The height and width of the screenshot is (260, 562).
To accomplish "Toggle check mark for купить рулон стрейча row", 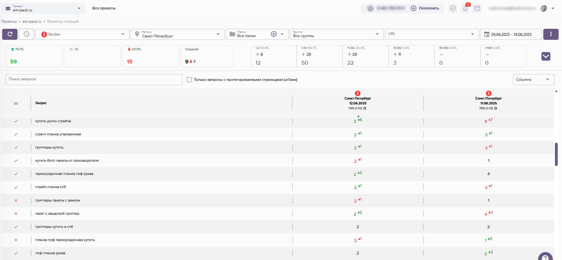I will [16, 121].
